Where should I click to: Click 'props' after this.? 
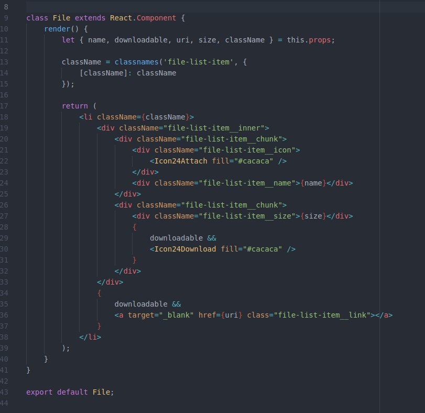(x=320, y=40)
